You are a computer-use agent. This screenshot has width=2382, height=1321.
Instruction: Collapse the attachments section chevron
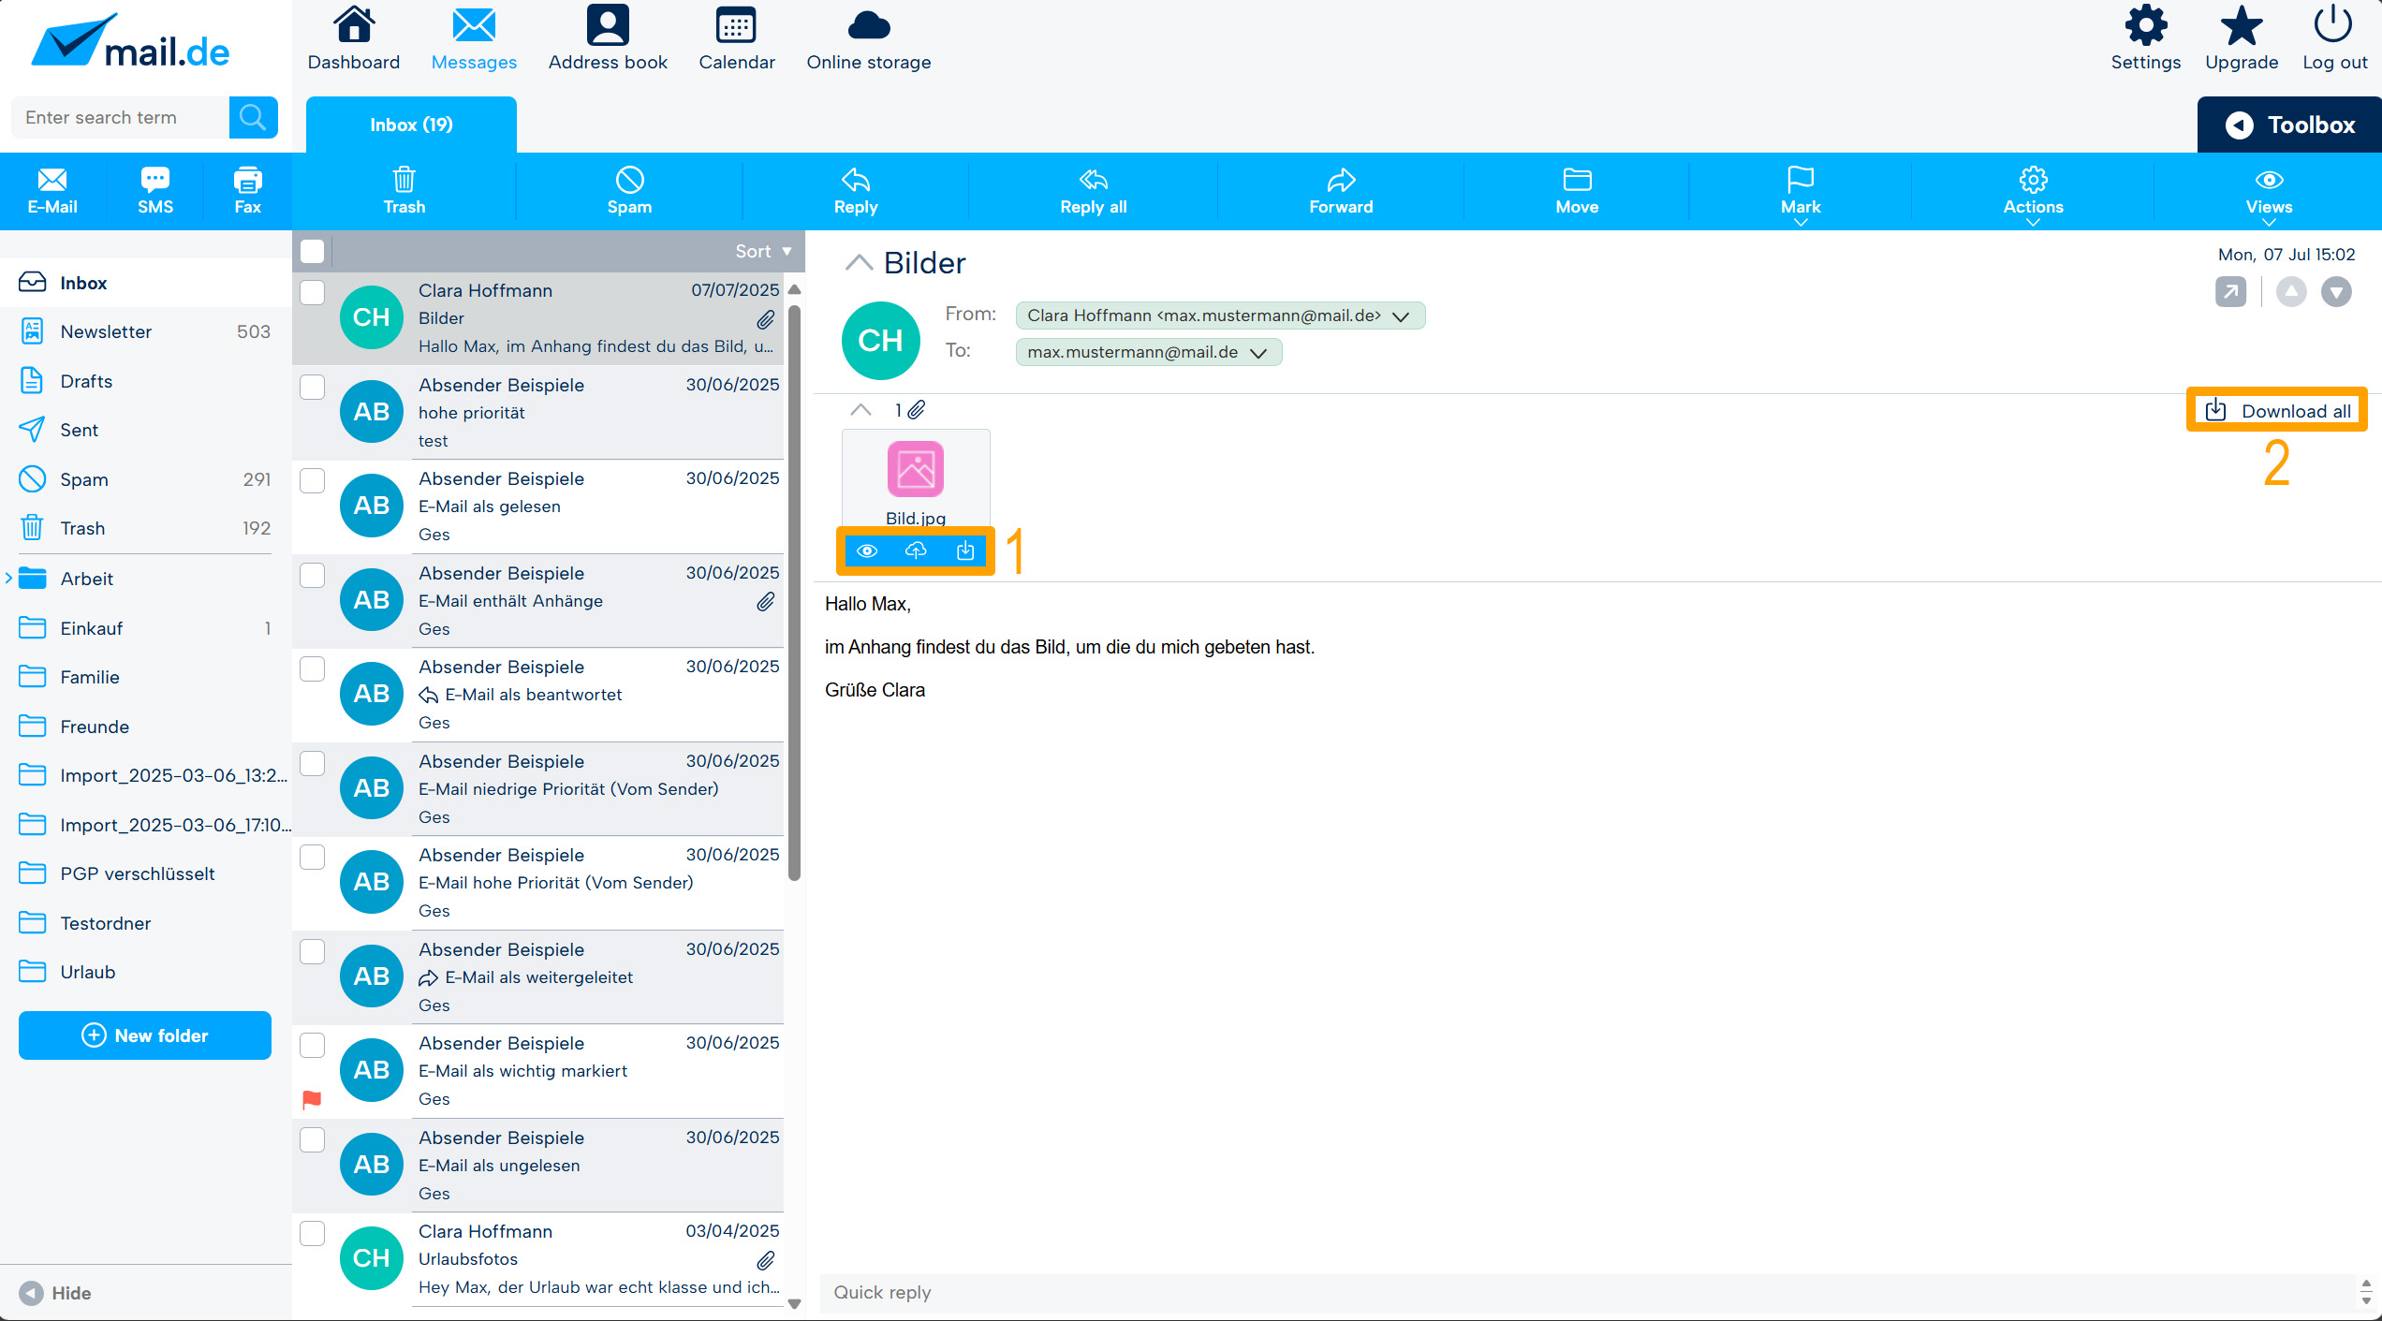point(860,410)
